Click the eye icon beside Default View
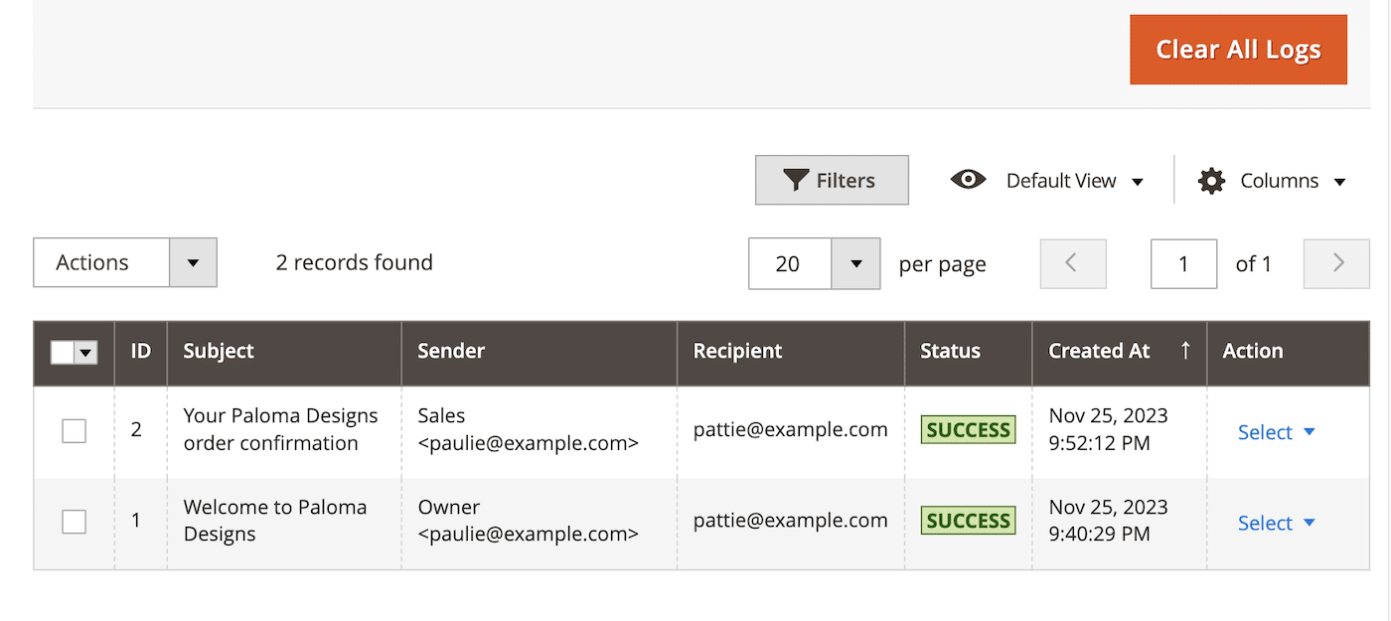This screenshot has height=621, width=1391. pyautogui.click(x=968, y=180)
